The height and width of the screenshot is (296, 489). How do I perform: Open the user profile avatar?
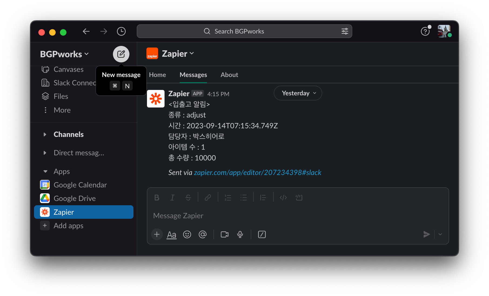[x=444, y=31]
